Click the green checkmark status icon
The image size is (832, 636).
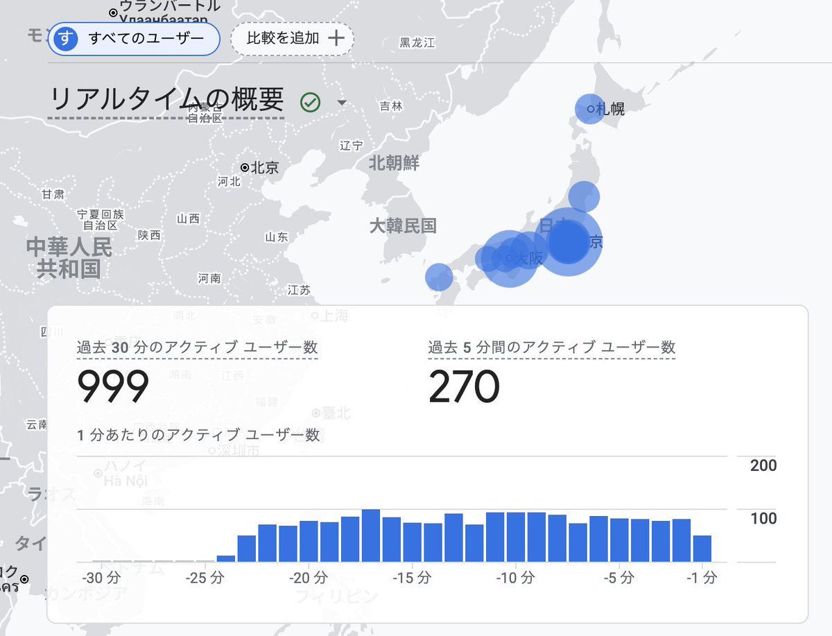(310, 102)
